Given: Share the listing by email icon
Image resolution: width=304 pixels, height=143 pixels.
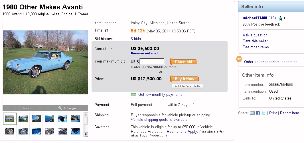Looking at the screenshot, I should 252,113.
